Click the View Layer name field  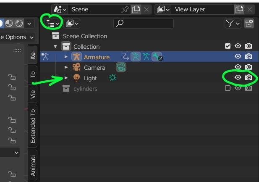(x=202, y=9)
